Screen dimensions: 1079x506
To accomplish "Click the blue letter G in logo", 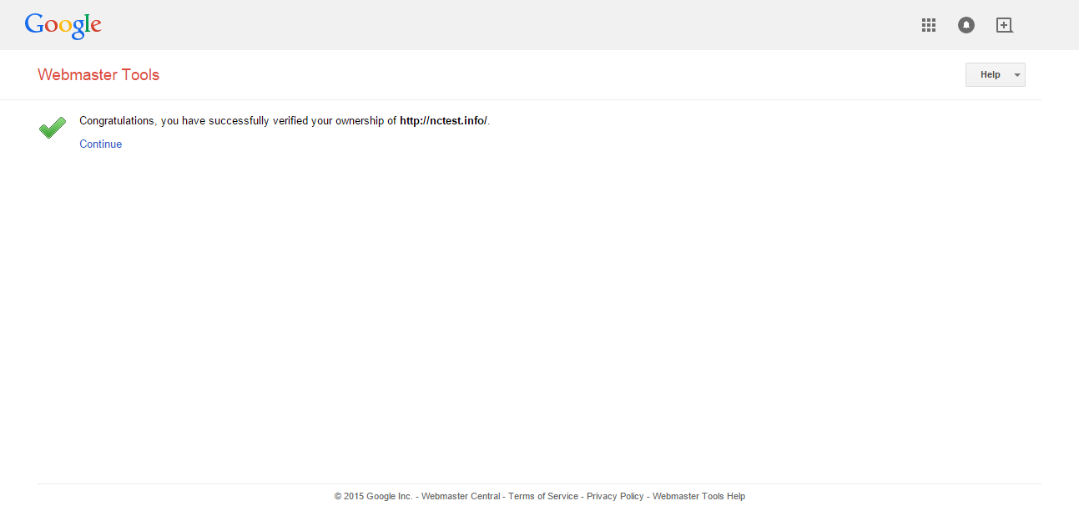I will point(34,24).
